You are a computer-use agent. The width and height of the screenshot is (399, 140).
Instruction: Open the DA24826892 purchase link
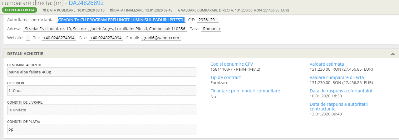[86, 3]
